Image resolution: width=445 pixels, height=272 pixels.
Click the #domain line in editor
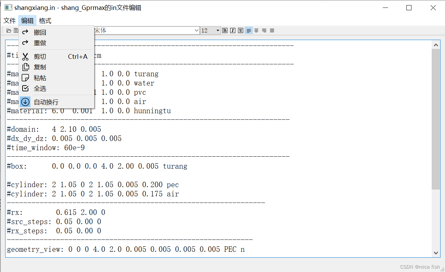[x=54, y=129]
